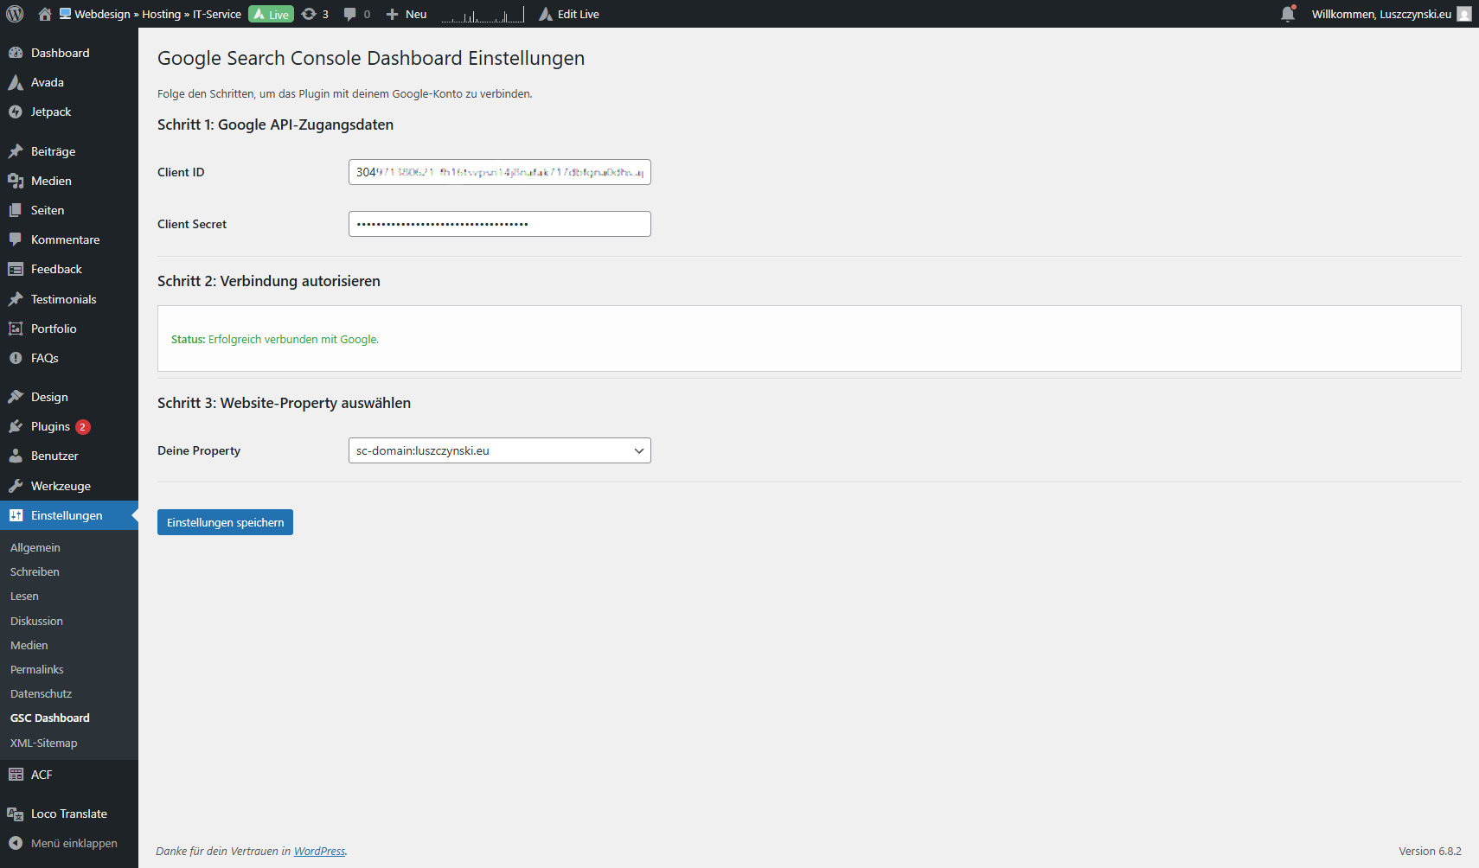1479x868 pixels.
Task: Open Jetpack from the sidebar icon
Action: point(17,111)
